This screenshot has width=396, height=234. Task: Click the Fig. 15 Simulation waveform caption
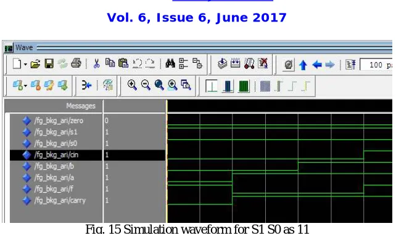[x=197, y=229]
